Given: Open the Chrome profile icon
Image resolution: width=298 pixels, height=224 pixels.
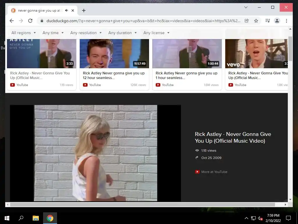Looking at the screenshot, I should 277,21.
